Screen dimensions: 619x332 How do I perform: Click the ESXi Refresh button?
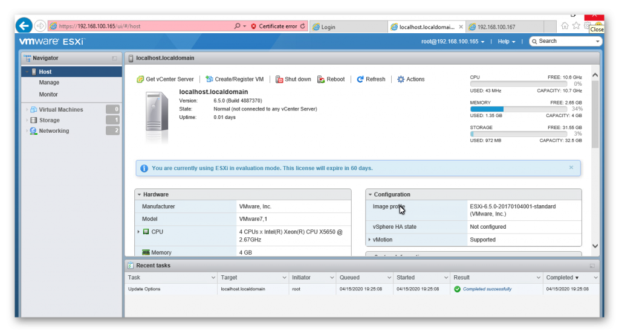[371, 79]
